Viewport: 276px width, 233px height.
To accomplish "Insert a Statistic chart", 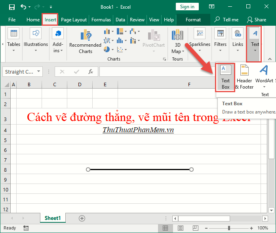I will pyautogui.click(x=122, y=41).
